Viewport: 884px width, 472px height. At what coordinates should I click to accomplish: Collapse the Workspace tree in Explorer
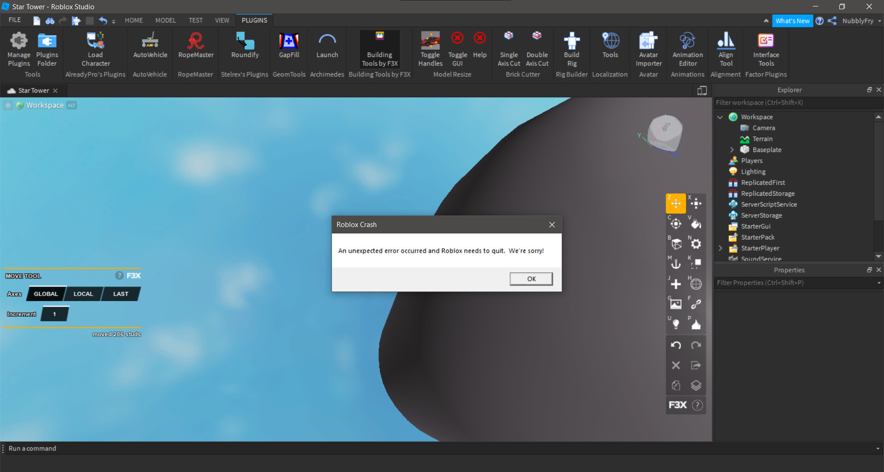720,117
